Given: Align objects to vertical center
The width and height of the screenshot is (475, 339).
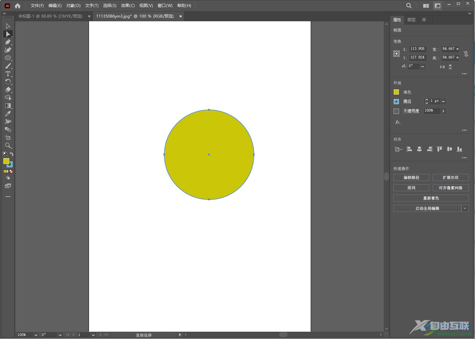Looking at the screenshot, I should pos(449,149).
